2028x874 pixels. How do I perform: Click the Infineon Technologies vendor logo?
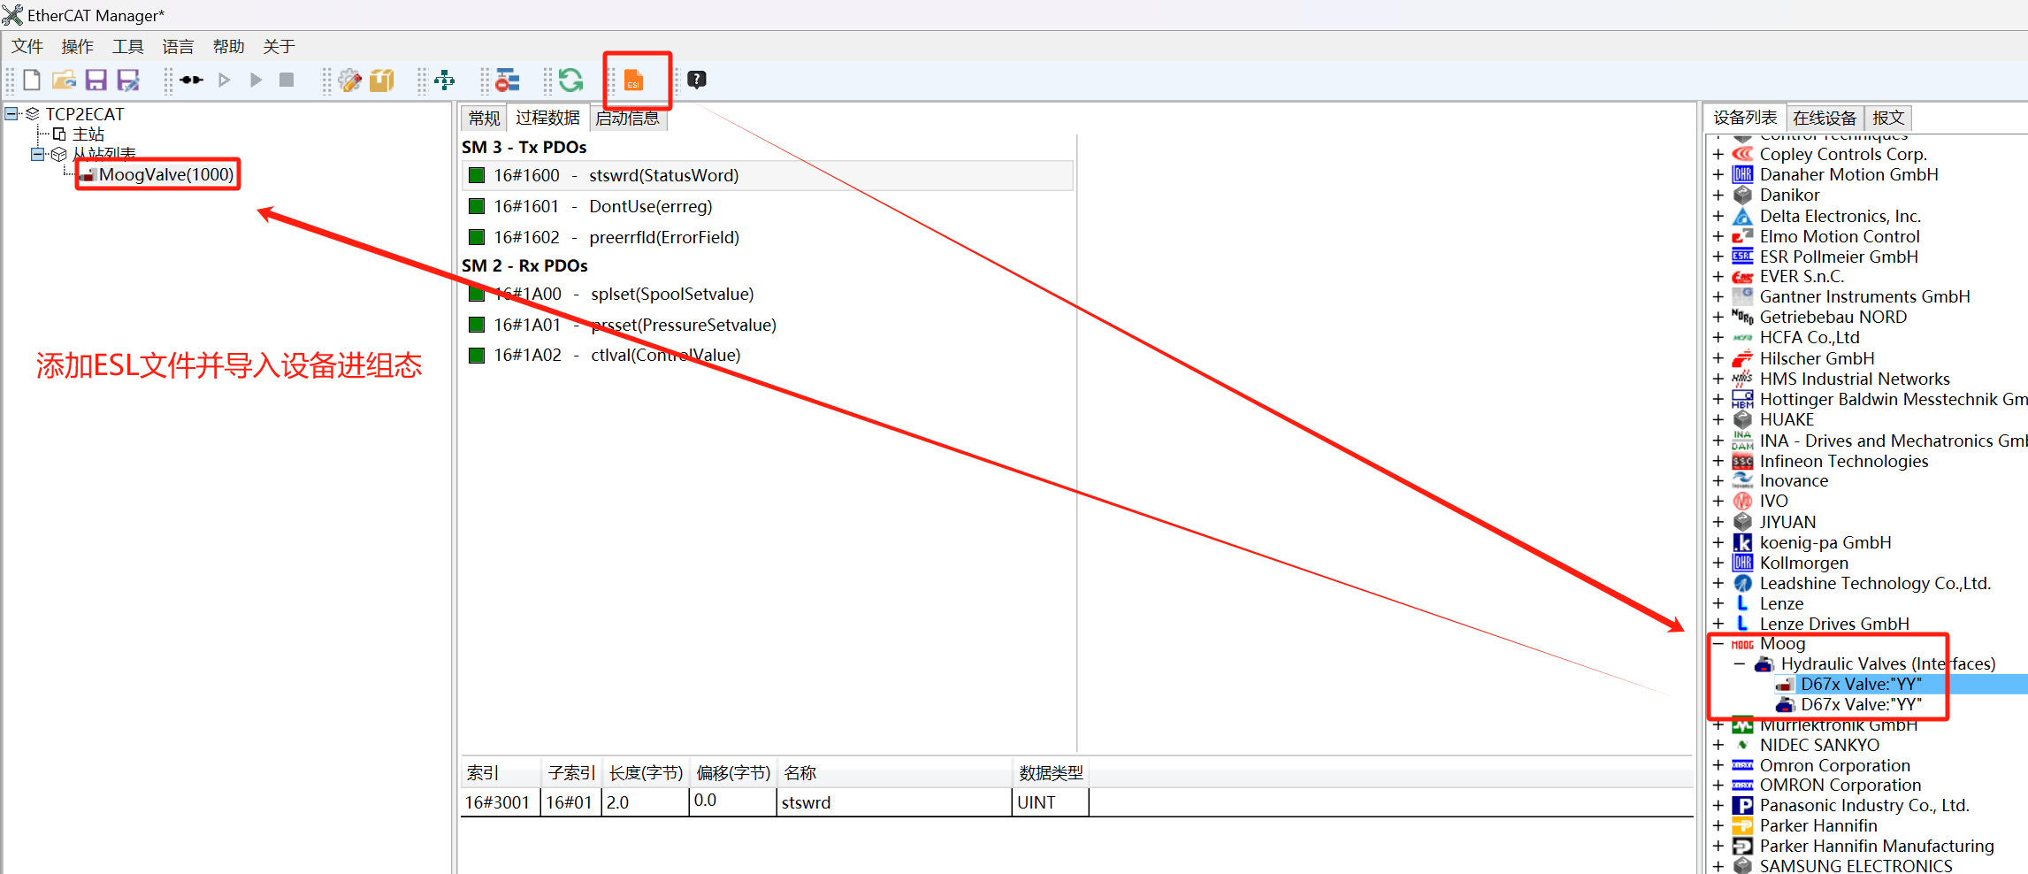[x=1742, y=461]
